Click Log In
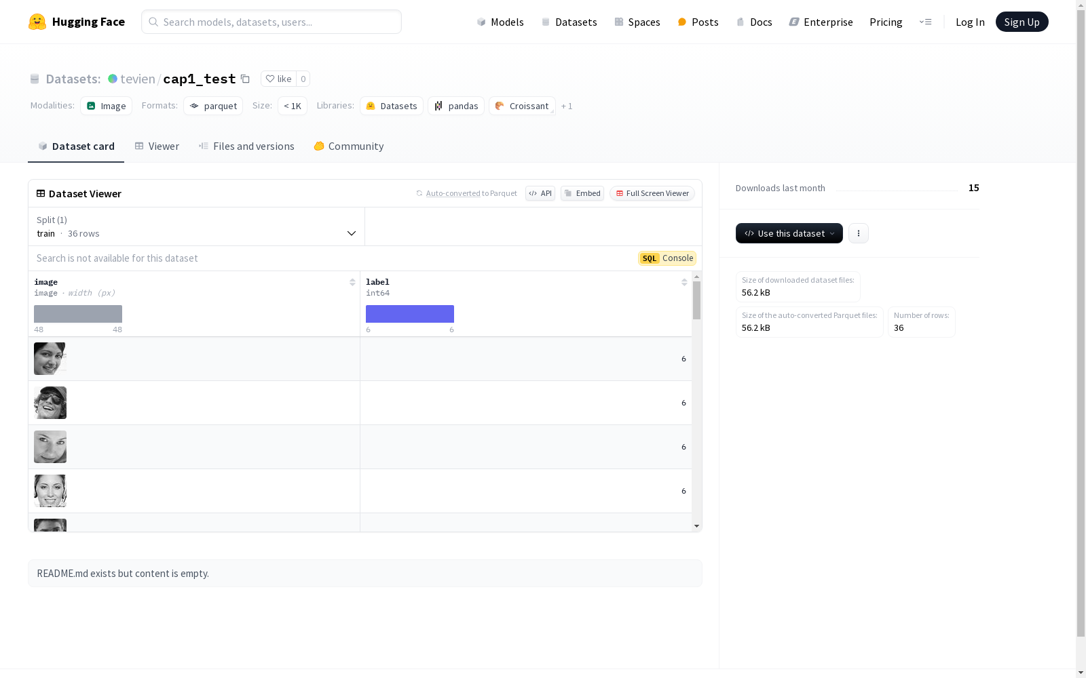 pyautogui.click(x=970, y=22)
